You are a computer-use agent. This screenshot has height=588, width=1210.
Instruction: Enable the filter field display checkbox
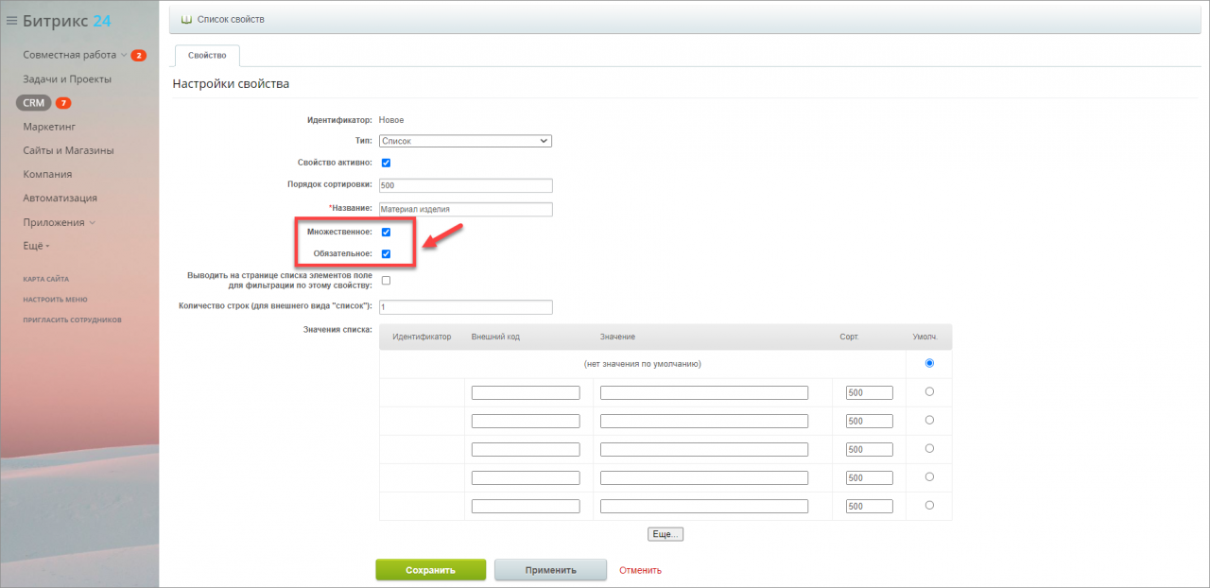click(386, 280)
